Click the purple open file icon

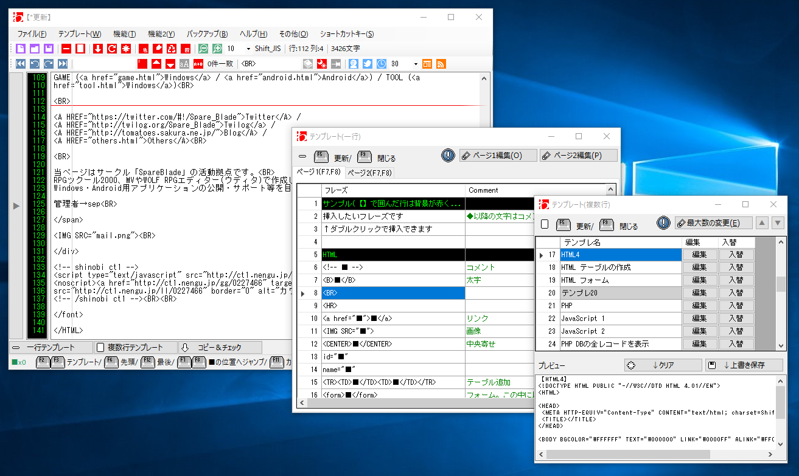point(35,49)
